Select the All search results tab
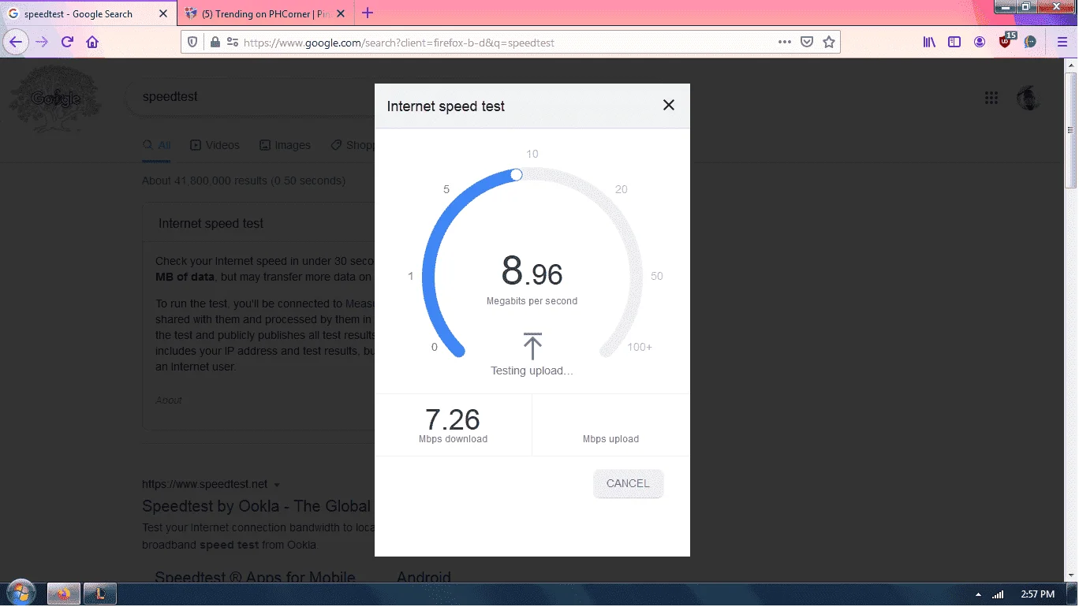1079x607 pixels. (x=157, y=145)
